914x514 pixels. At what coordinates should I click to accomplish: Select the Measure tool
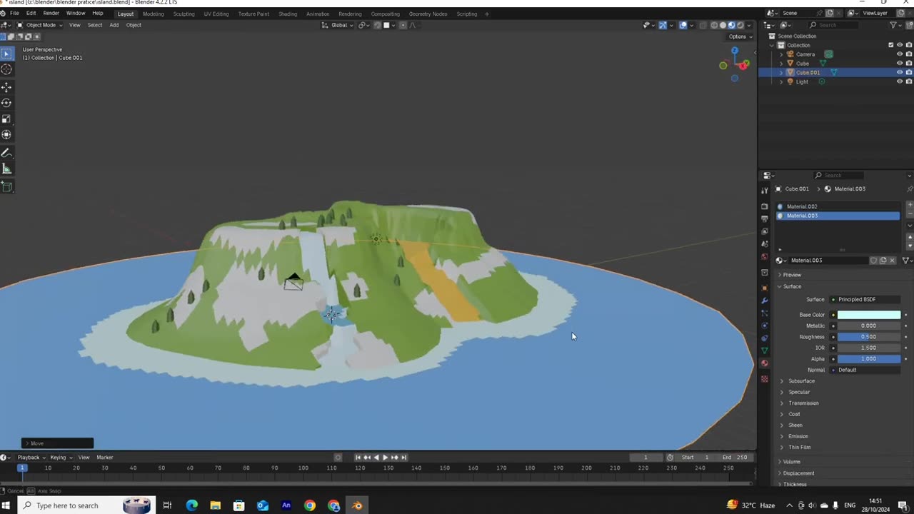(6, 168)
